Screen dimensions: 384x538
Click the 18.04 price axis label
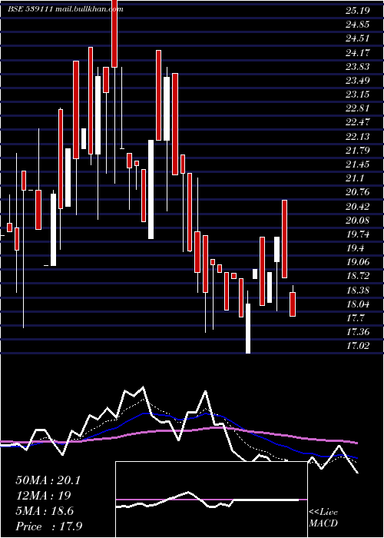click(358, 304)
